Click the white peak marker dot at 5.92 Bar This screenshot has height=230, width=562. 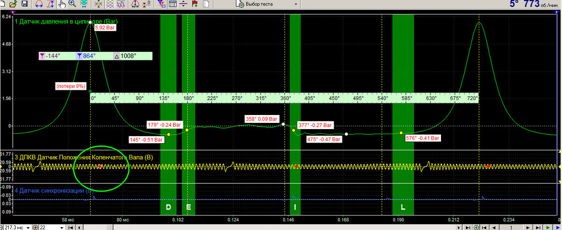coord(90,22)
